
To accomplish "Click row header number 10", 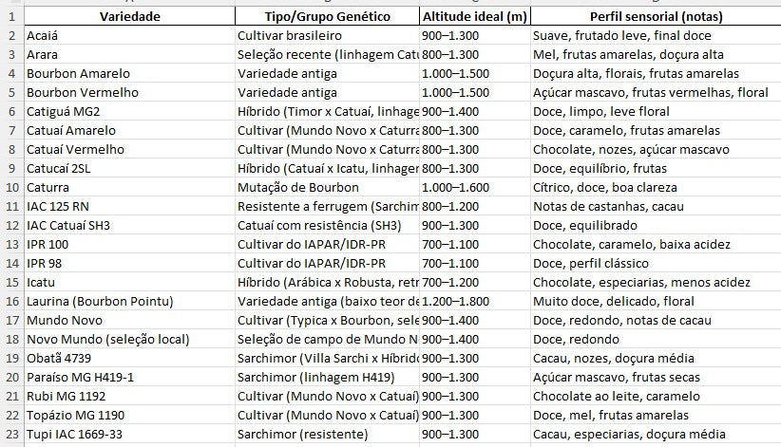I will point(11,187).
